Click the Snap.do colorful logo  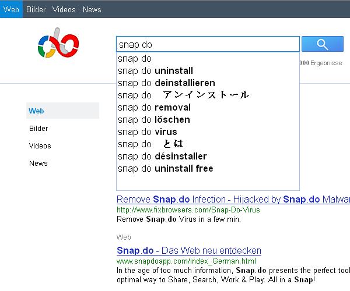click(58, 42)
